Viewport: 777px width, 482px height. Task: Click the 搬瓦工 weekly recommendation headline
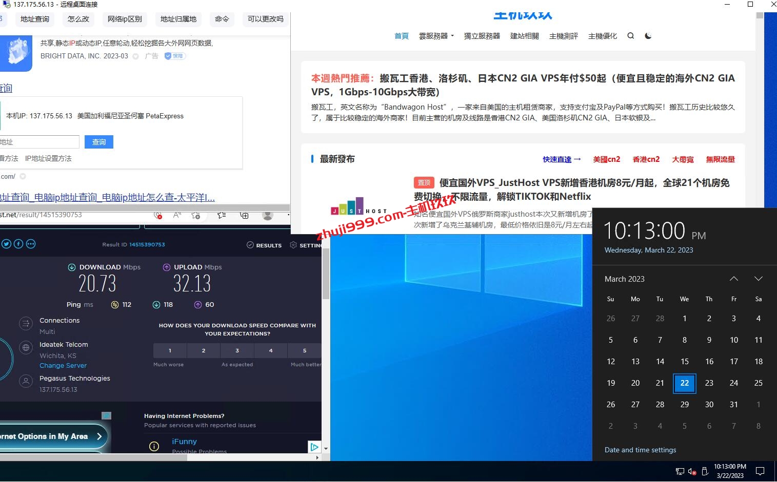pyautogui.click(x=523, y=85)
